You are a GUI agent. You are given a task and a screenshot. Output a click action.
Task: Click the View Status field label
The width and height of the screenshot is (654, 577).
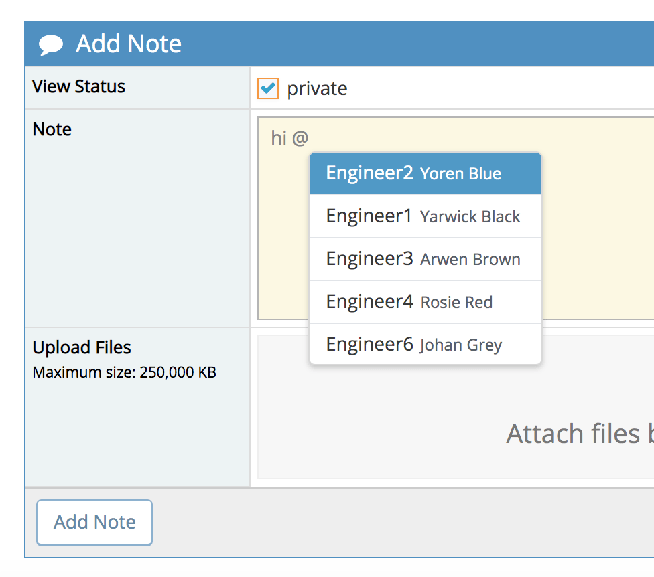[x=79, y=86]
